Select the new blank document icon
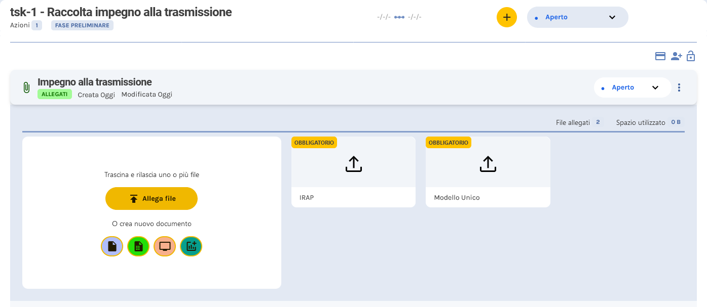The image size is (707, 307). [112, 246]
